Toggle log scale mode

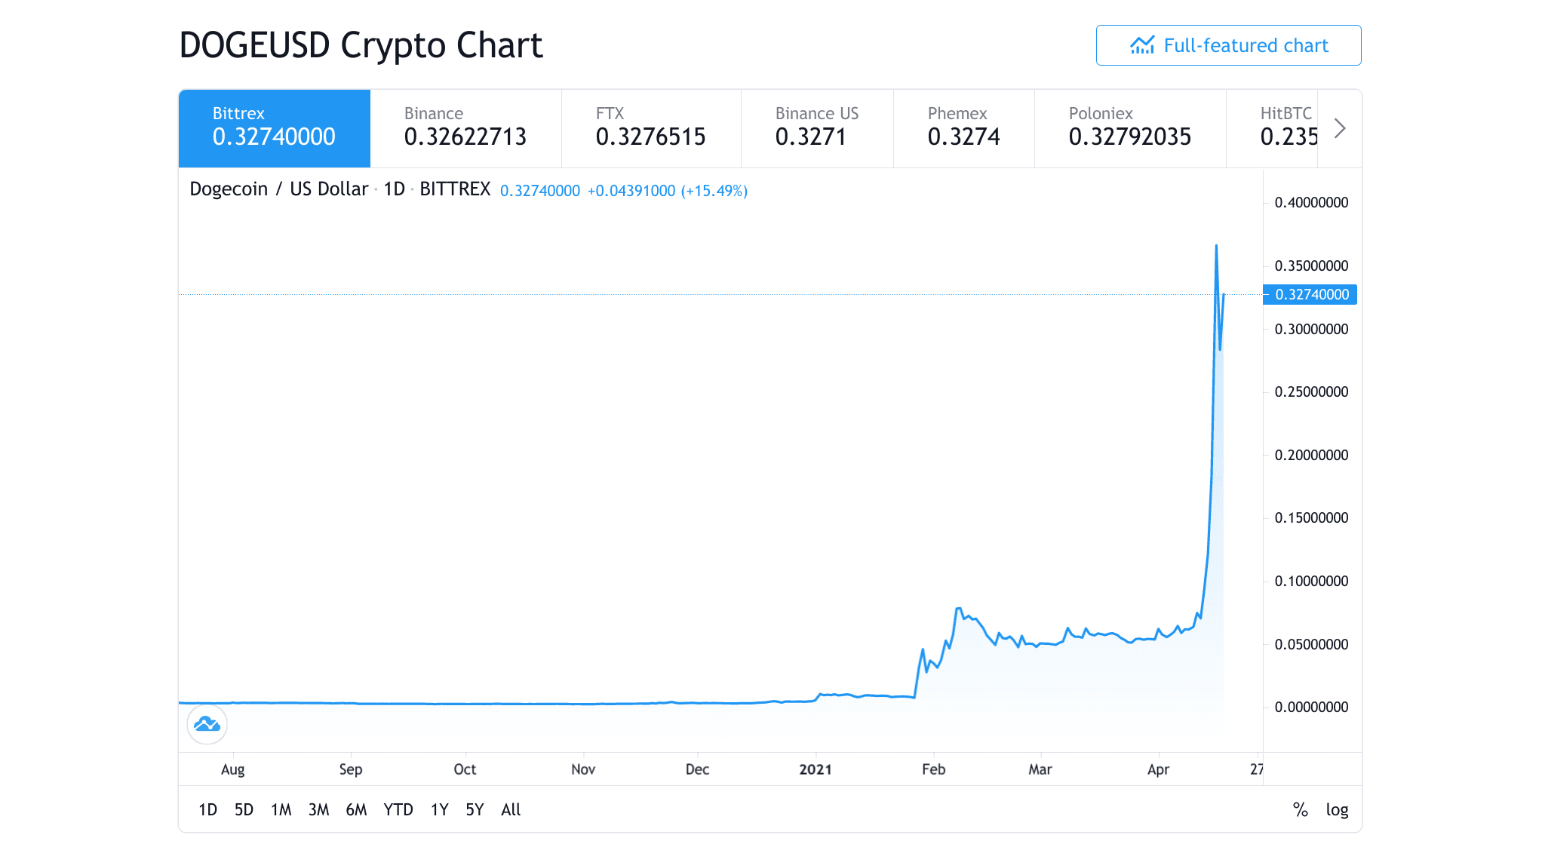(x=1337, y=809)
